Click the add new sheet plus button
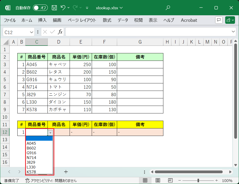 [66, 172]
